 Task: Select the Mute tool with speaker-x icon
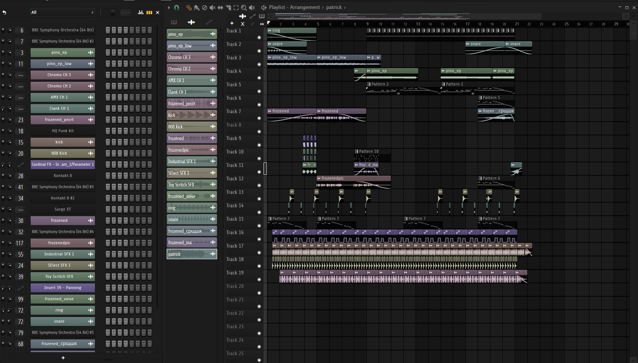pyautogui.click(x=212, y=7)
